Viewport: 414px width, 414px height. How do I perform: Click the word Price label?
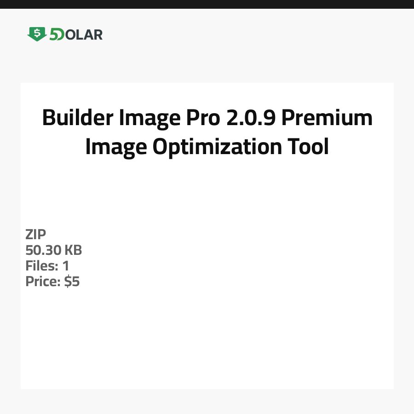click(x=42, y=282)
